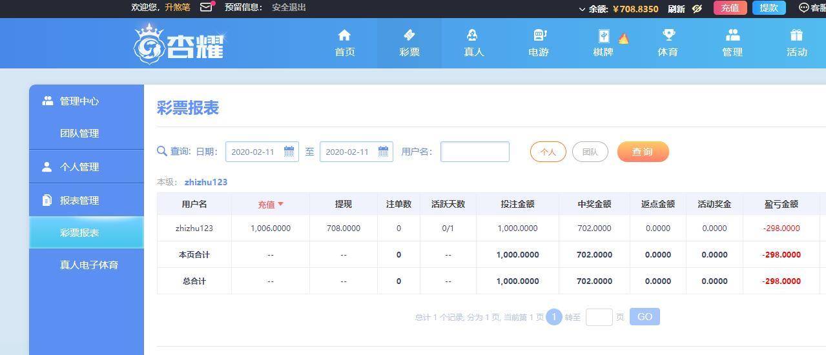Switch to the 棋牌 nav tab
This screenshot has height=355, width=826.
click(x=603, y=43)
